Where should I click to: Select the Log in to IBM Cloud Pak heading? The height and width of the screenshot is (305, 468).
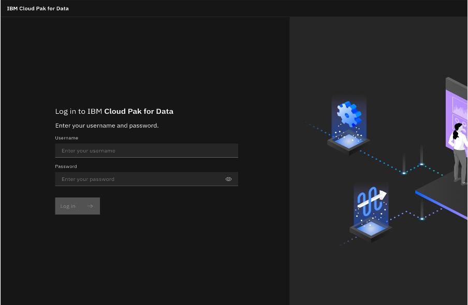click(114, 111)
